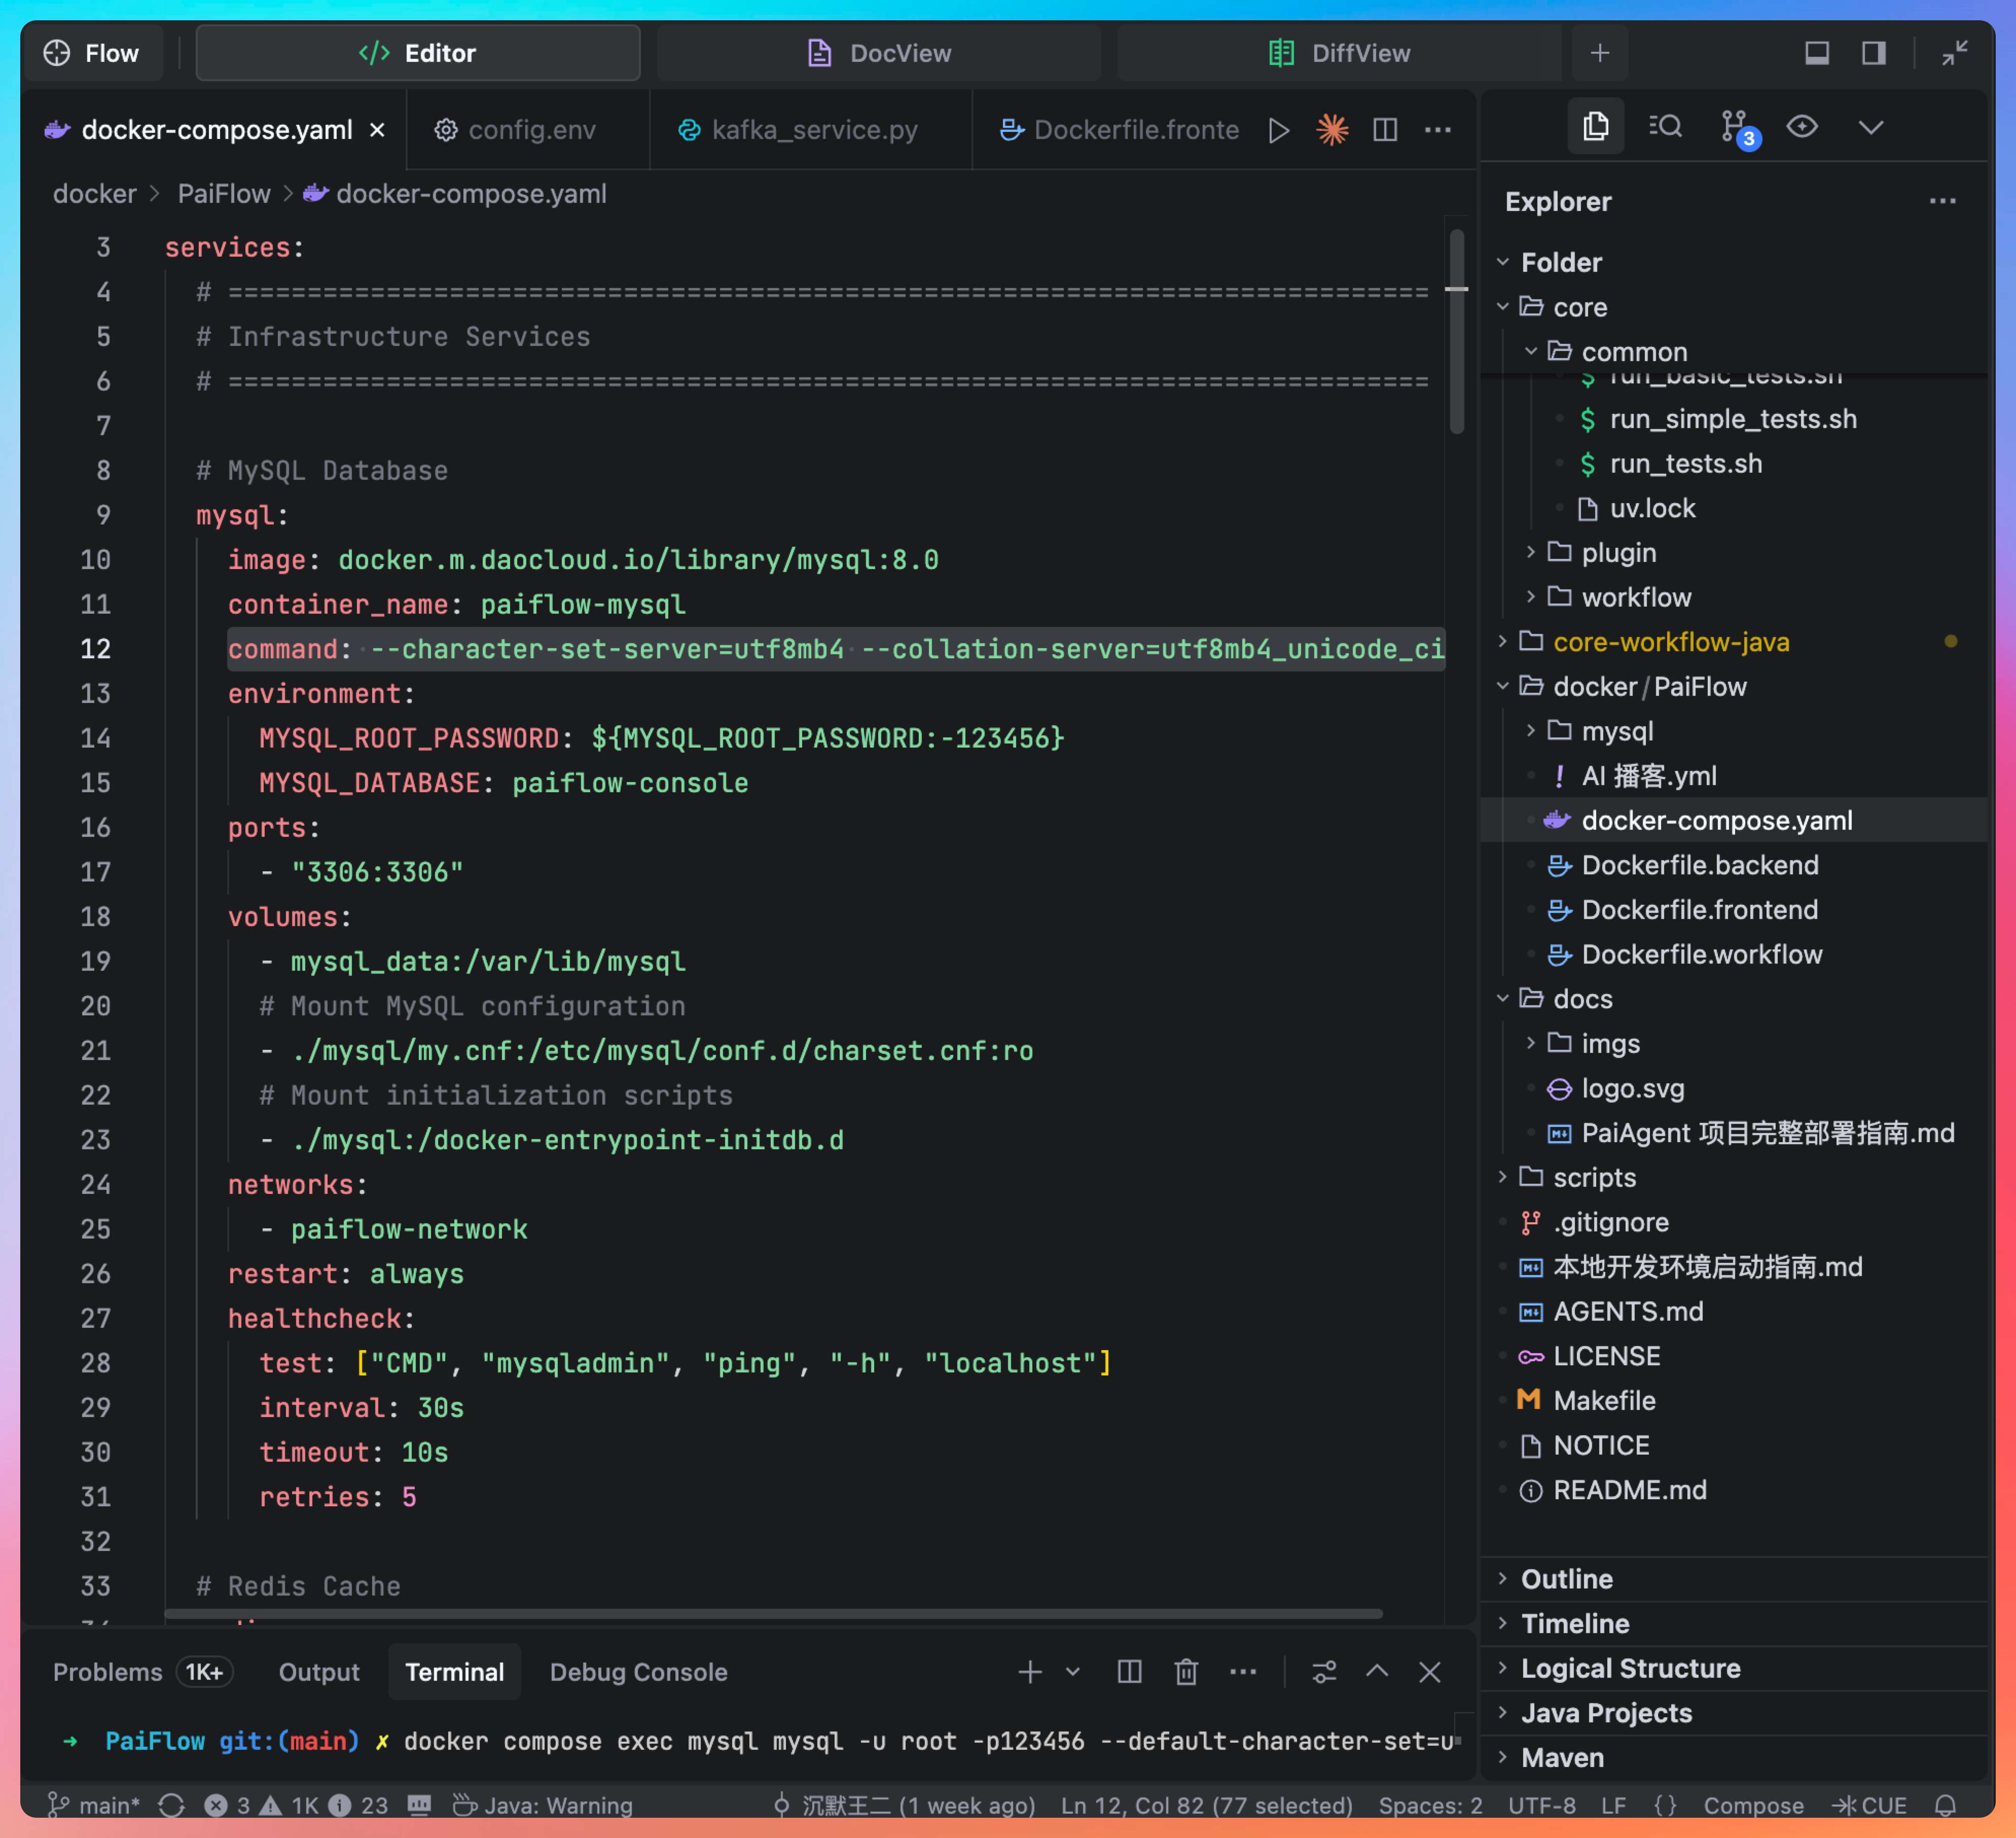This screenshot has width=2016, height=1838.
Task: Click the orange AI assistant starburst icon
Action: pyautogui.click(x=1332, y=130)
